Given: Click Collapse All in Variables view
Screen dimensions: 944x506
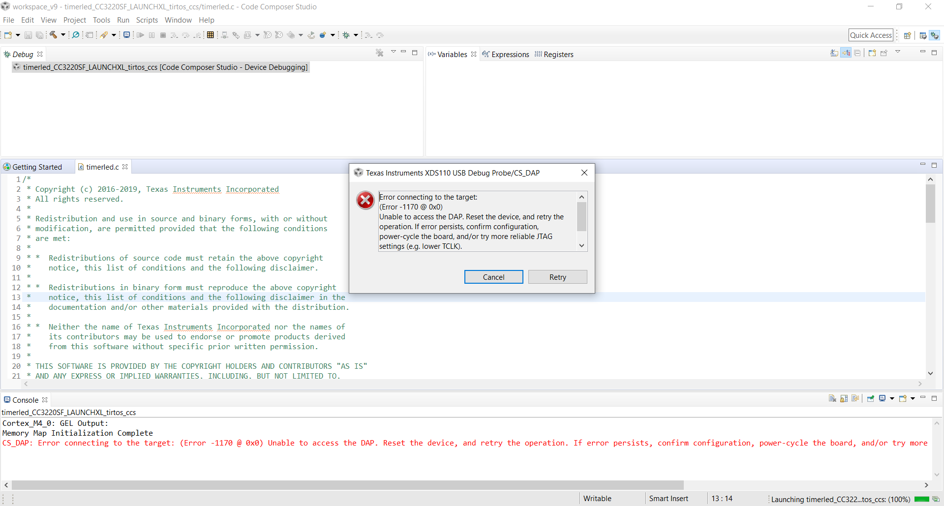Looking at the screenshot, I should [857, 53].
